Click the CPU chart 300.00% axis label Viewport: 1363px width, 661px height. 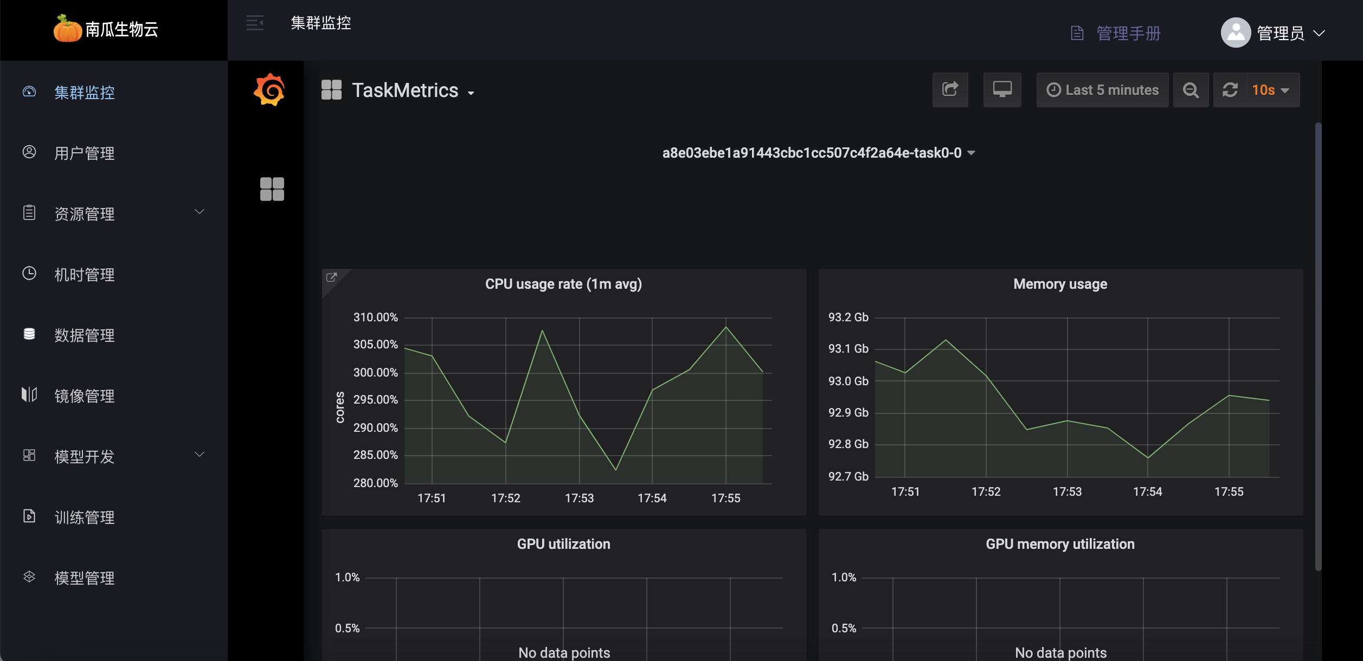pos(375,372)
